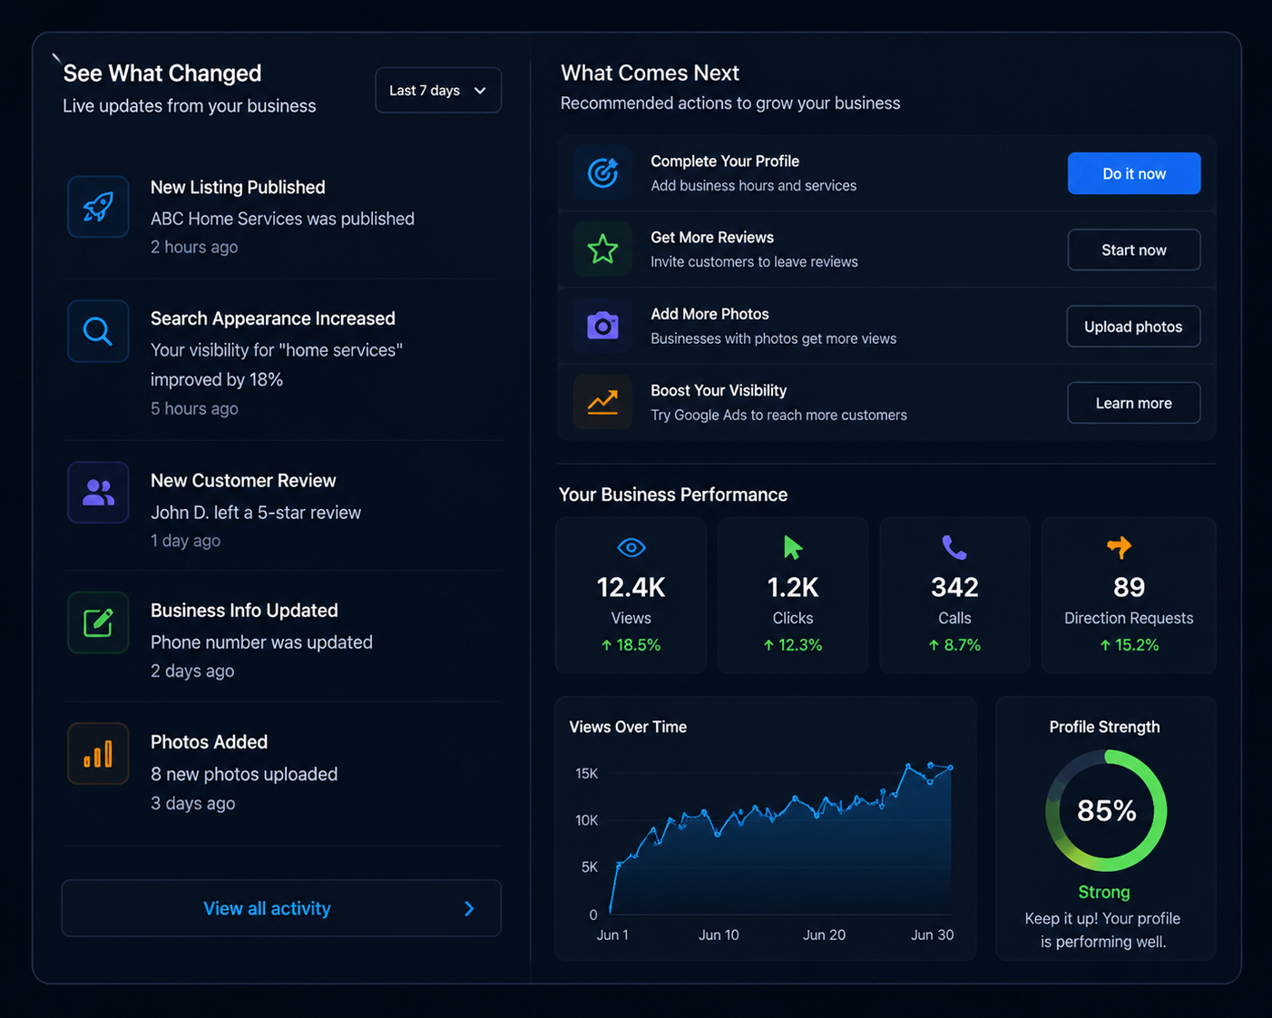
Task: Click the target icon beside Complete Your Profile
Action: point(602,172)
